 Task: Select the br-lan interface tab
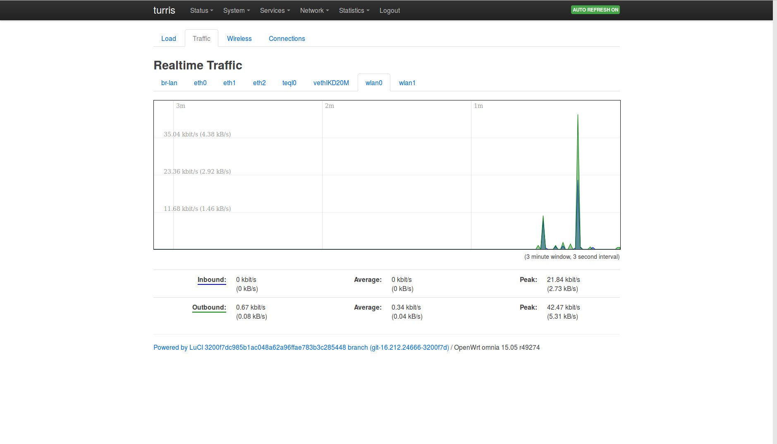coord(169,83)
